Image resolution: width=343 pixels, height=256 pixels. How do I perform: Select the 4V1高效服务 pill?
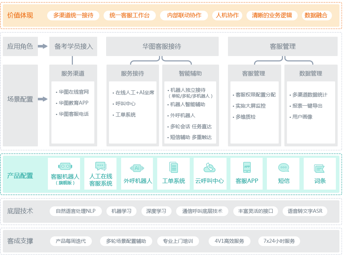click(x=229, y=241)
